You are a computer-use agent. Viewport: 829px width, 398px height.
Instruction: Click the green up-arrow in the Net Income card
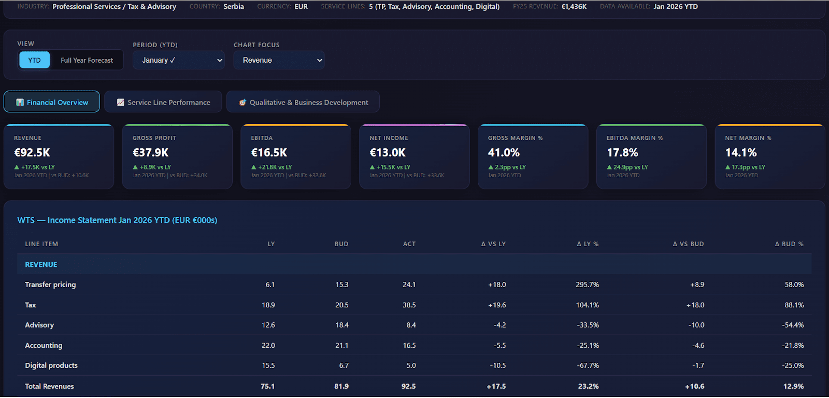[372, 167]
